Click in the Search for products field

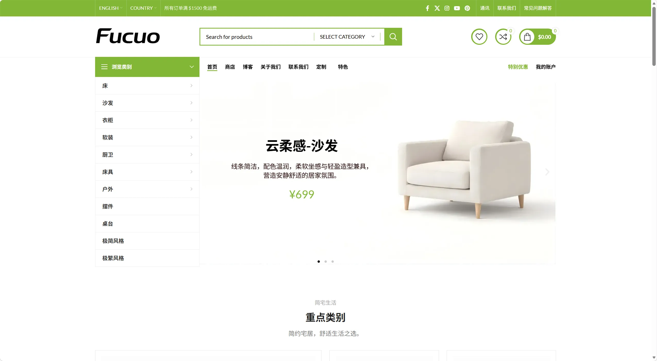[257, 37]
